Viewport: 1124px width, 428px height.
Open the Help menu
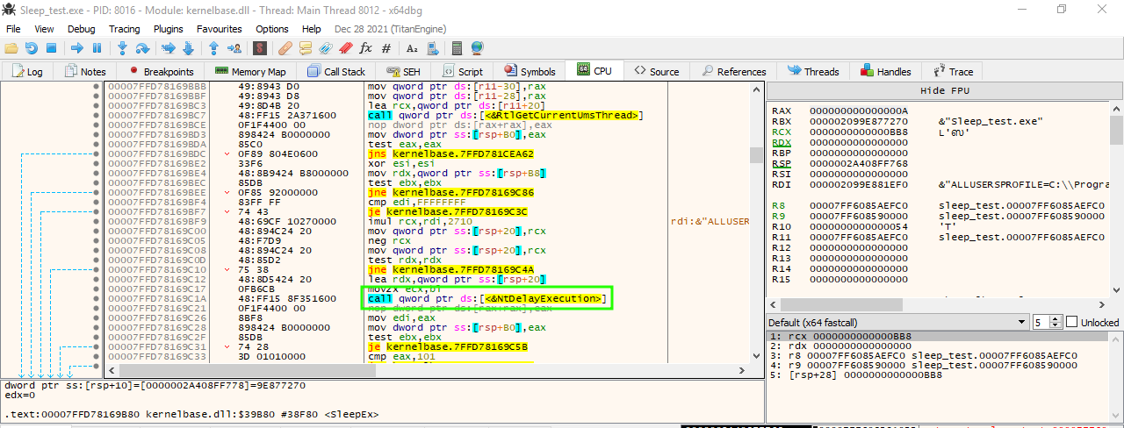click(312, 29)
